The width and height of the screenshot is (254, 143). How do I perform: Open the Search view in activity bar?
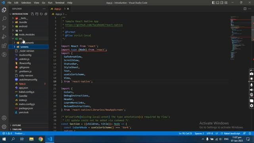4,19
